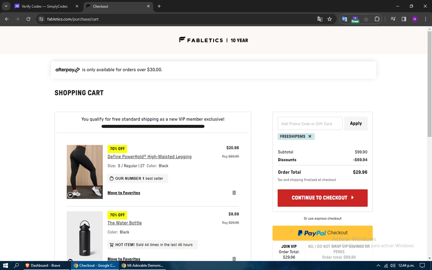Open the Windows Start menu

coord(5,265)
